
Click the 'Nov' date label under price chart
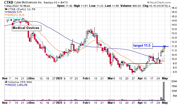(x=5, y=78)
